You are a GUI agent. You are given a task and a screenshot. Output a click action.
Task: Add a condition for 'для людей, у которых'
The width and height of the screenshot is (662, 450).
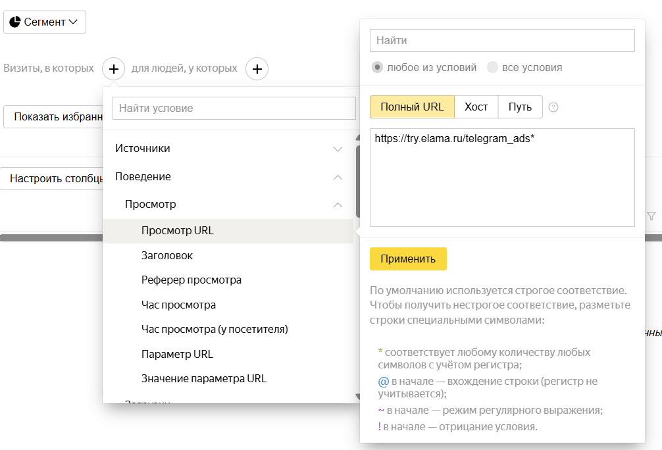[x=257, y=68]
